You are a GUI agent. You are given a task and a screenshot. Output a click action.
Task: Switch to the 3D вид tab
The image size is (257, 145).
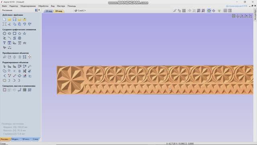(x=59, y=11)
